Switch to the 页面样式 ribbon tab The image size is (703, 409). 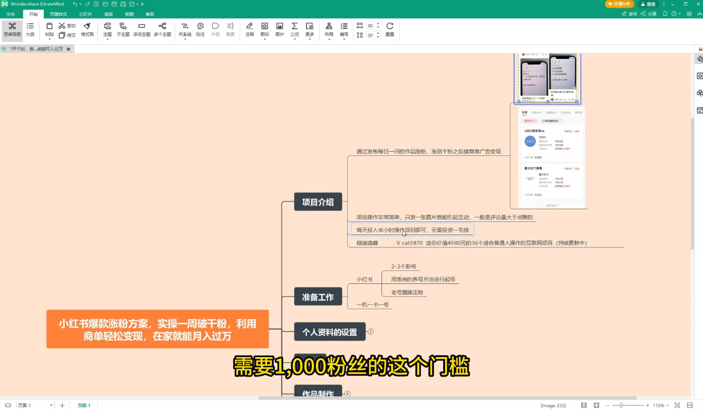point(58,14)
